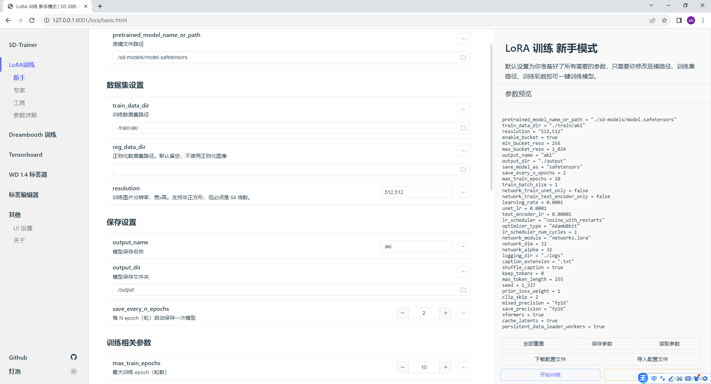Click the IME 中 language indicator

pyautogui.click(x=654, y=378)
